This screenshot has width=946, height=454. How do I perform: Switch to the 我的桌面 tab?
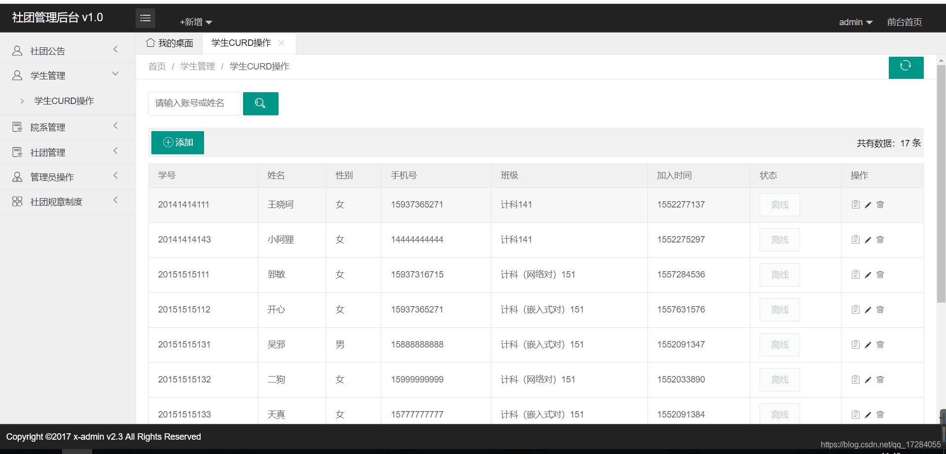170,43
